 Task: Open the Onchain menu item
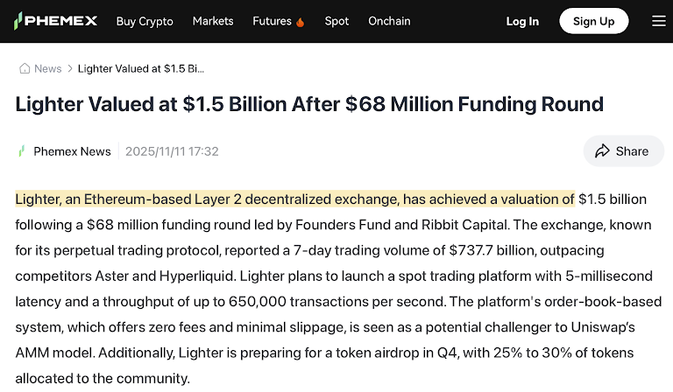pos(389,21)
